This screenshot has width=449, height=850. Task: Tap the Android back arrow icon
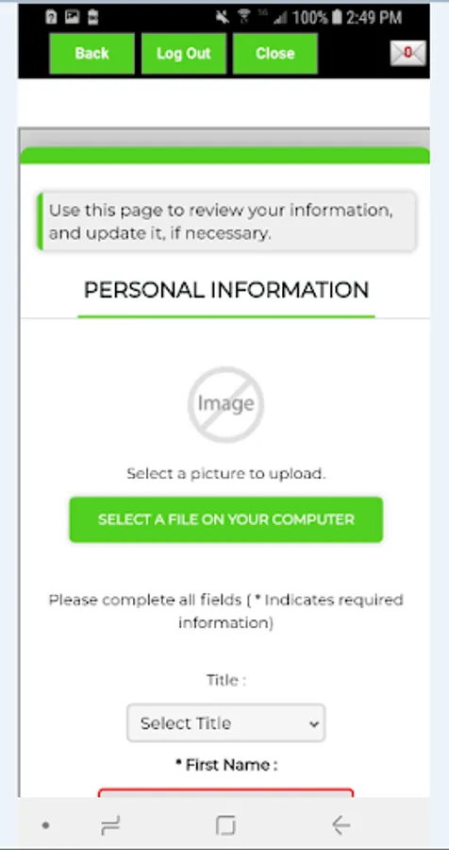341,825
